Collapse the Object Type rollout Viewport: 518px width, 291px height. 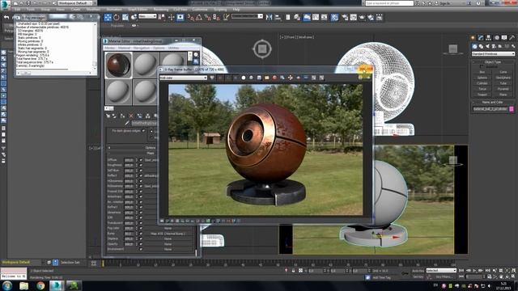click(493, 62)
